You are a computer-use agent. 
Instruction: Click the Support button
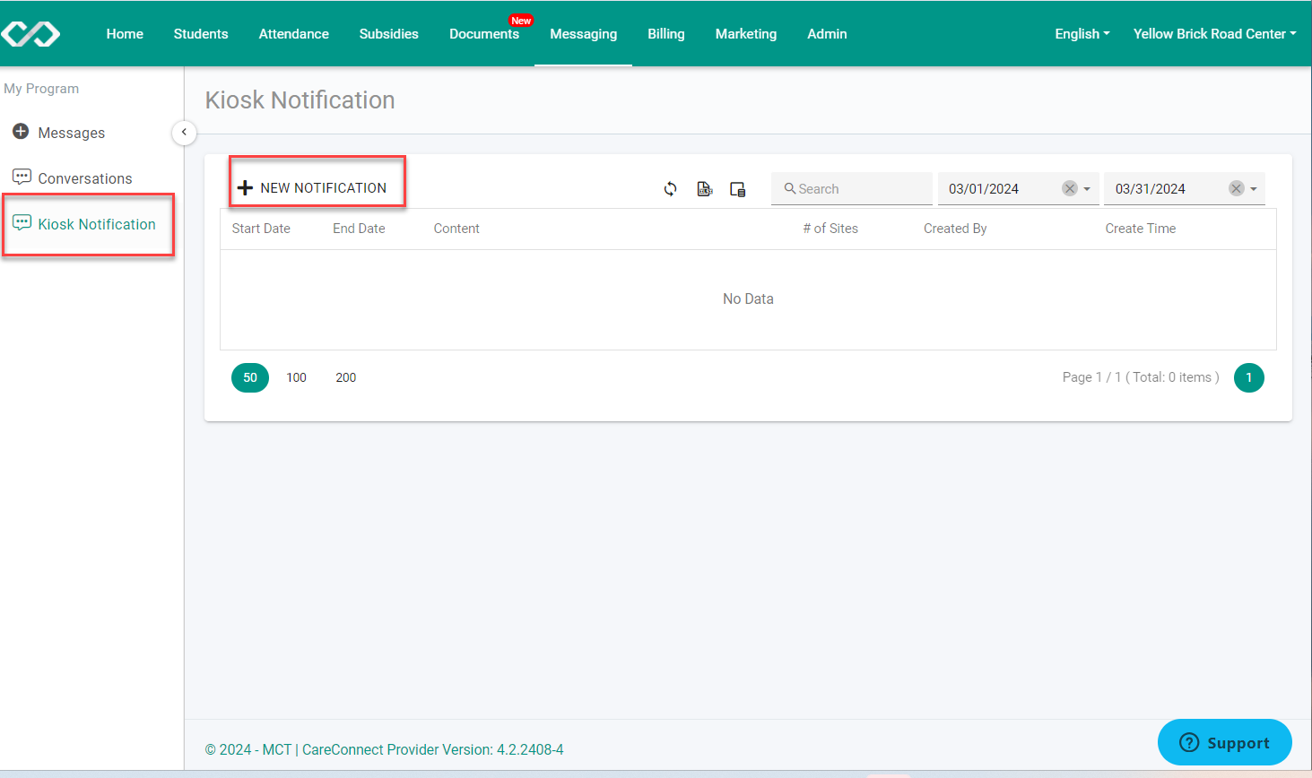(1225, 742)
